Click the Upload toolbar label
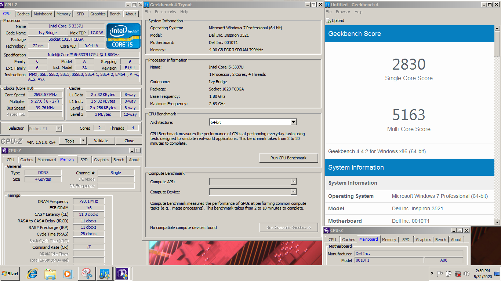501x281 pixels. 338,21
